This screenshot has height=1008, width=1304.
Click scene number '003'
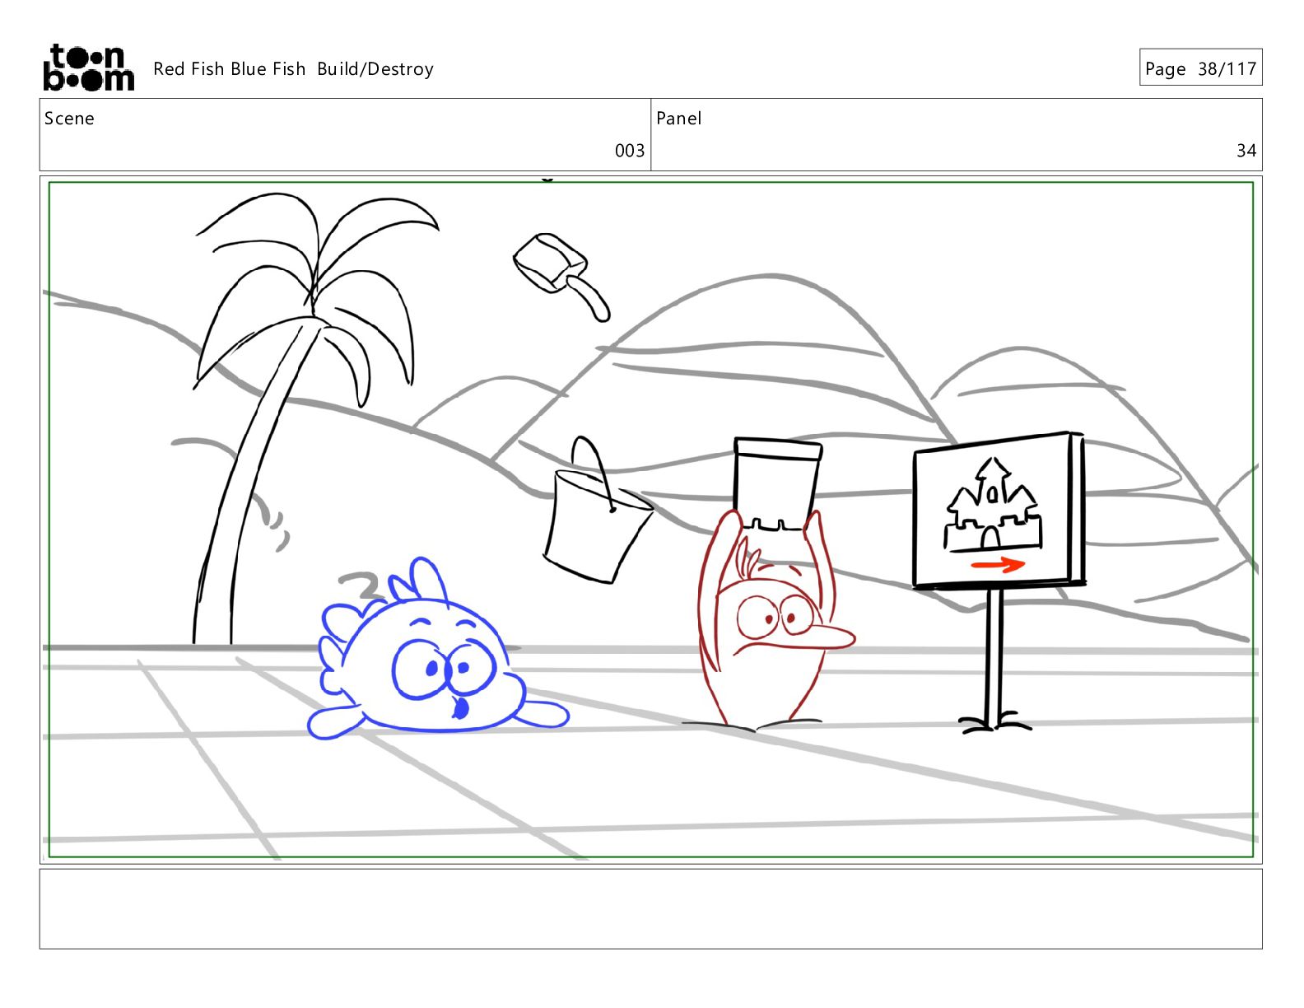point(630,151)
